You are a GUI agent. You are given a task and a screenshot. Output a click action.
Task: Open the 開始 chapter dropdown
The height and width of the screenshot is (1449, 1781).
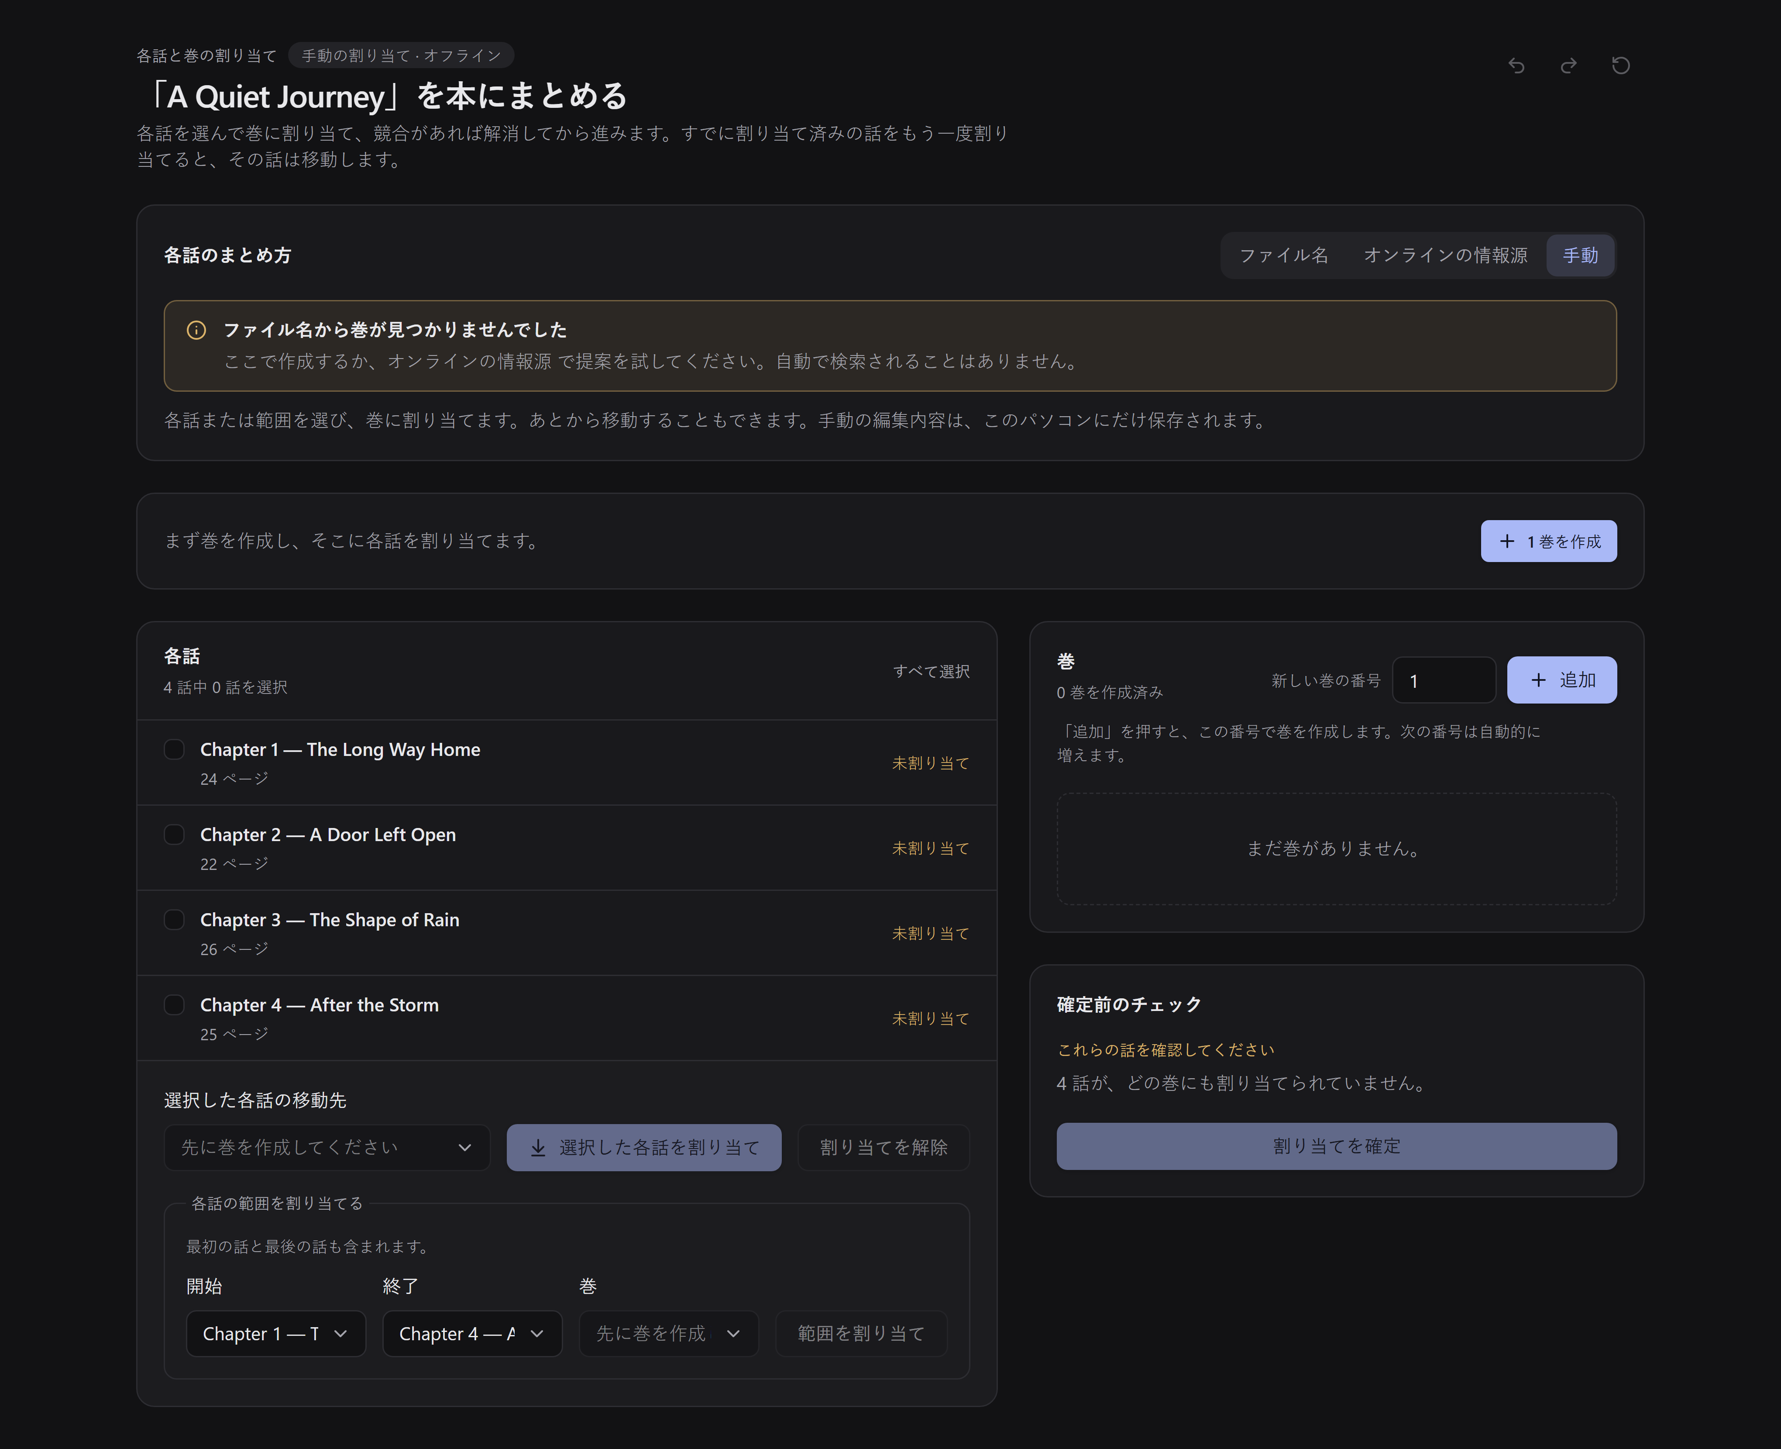click(x=276, y=1334)
